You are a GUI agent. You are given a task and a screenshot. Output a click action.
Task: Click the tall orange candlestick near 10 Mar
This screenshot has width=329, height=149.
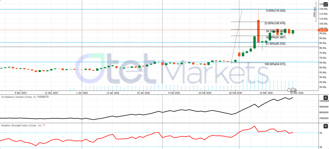tap(258, 31)
